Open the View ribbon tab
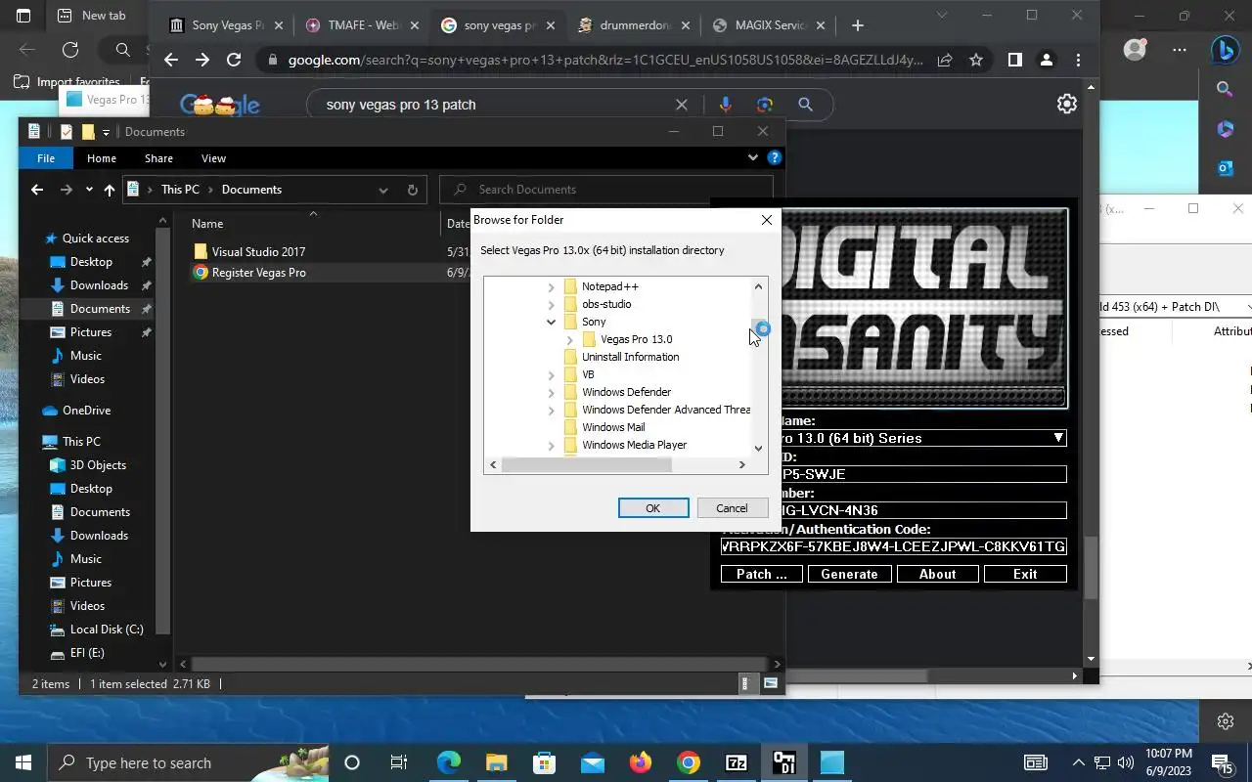Viewport: 1252px width, 782px height. coord(213,158)
